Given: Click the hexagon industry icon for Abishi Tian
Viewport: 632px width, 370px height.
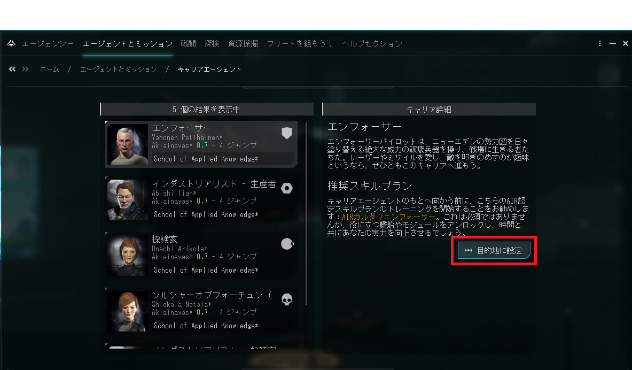Looking at the screenshot, I should pos(286,188).
